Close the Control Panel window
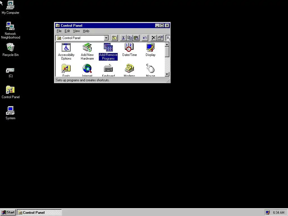 (167, 26)
